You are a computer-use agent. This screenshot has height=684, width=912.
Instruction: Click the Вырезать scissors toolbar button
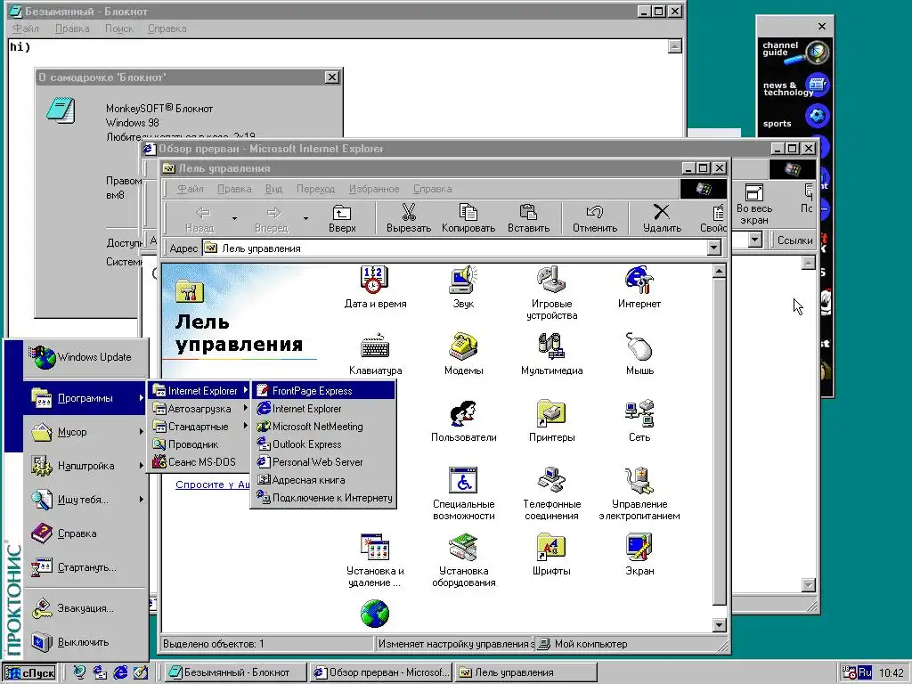pos(408,219)
